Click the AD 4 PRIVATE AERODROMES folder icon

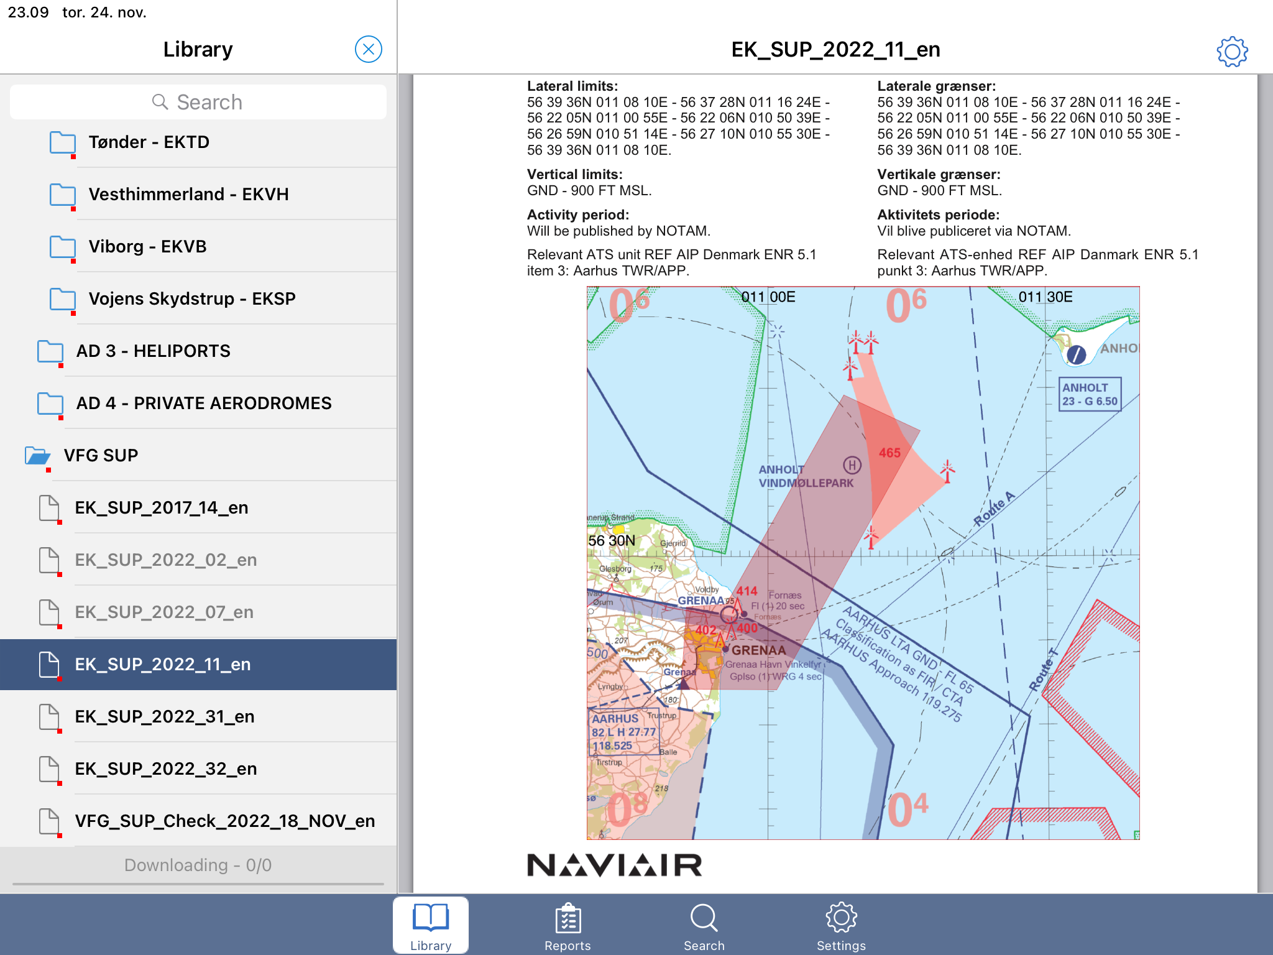pos(50,404)
